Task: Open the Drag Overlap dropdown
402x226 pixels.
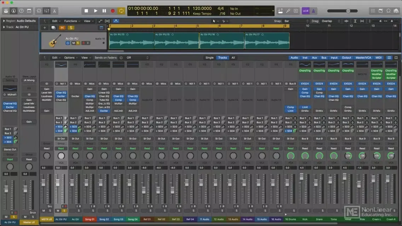Action: tap(331, 21)
